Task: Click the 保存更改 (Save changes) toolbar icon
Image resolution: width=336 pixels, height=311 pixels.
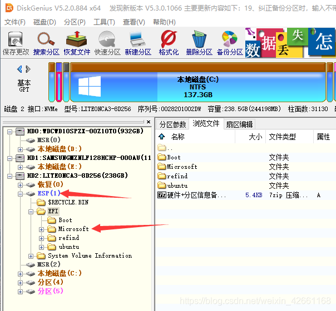Action: coord(16,43)
